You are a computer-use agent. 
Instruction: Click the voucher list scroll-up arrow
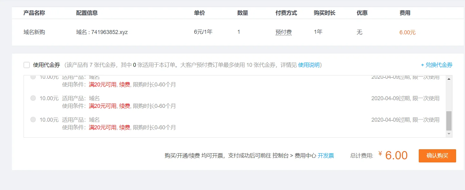[x=449, y=79]
